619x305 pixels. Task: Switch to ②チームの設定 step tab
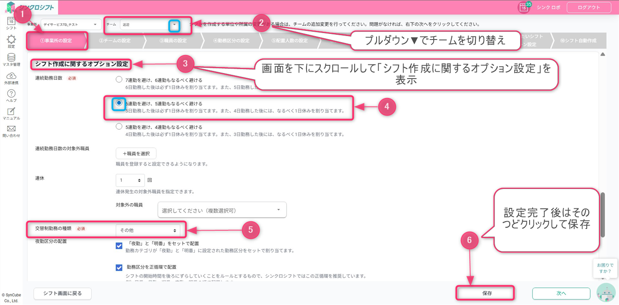pyautogui.click(x=114, y=41)
